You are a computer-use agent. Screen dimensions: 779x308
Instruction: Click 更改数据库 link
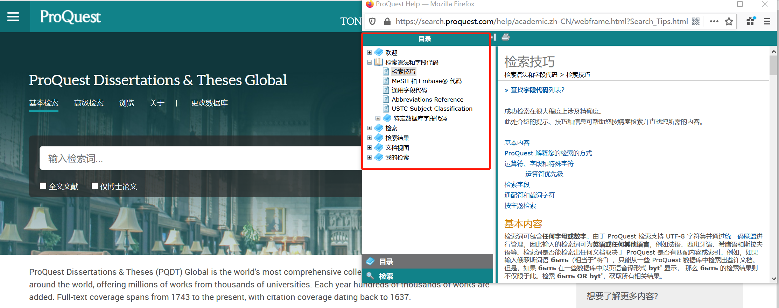pyautogui.click(x=209, y=103)
